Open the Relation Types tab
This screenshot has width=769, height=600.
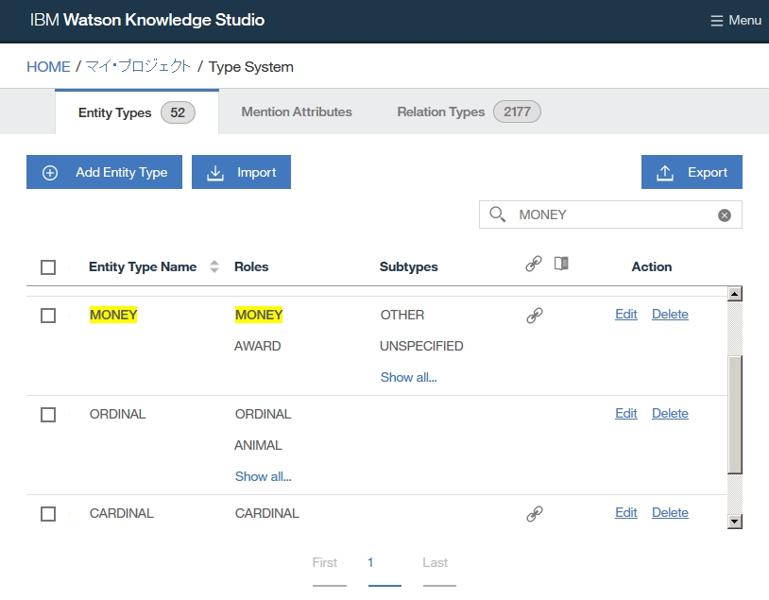[x=468, y=112]
